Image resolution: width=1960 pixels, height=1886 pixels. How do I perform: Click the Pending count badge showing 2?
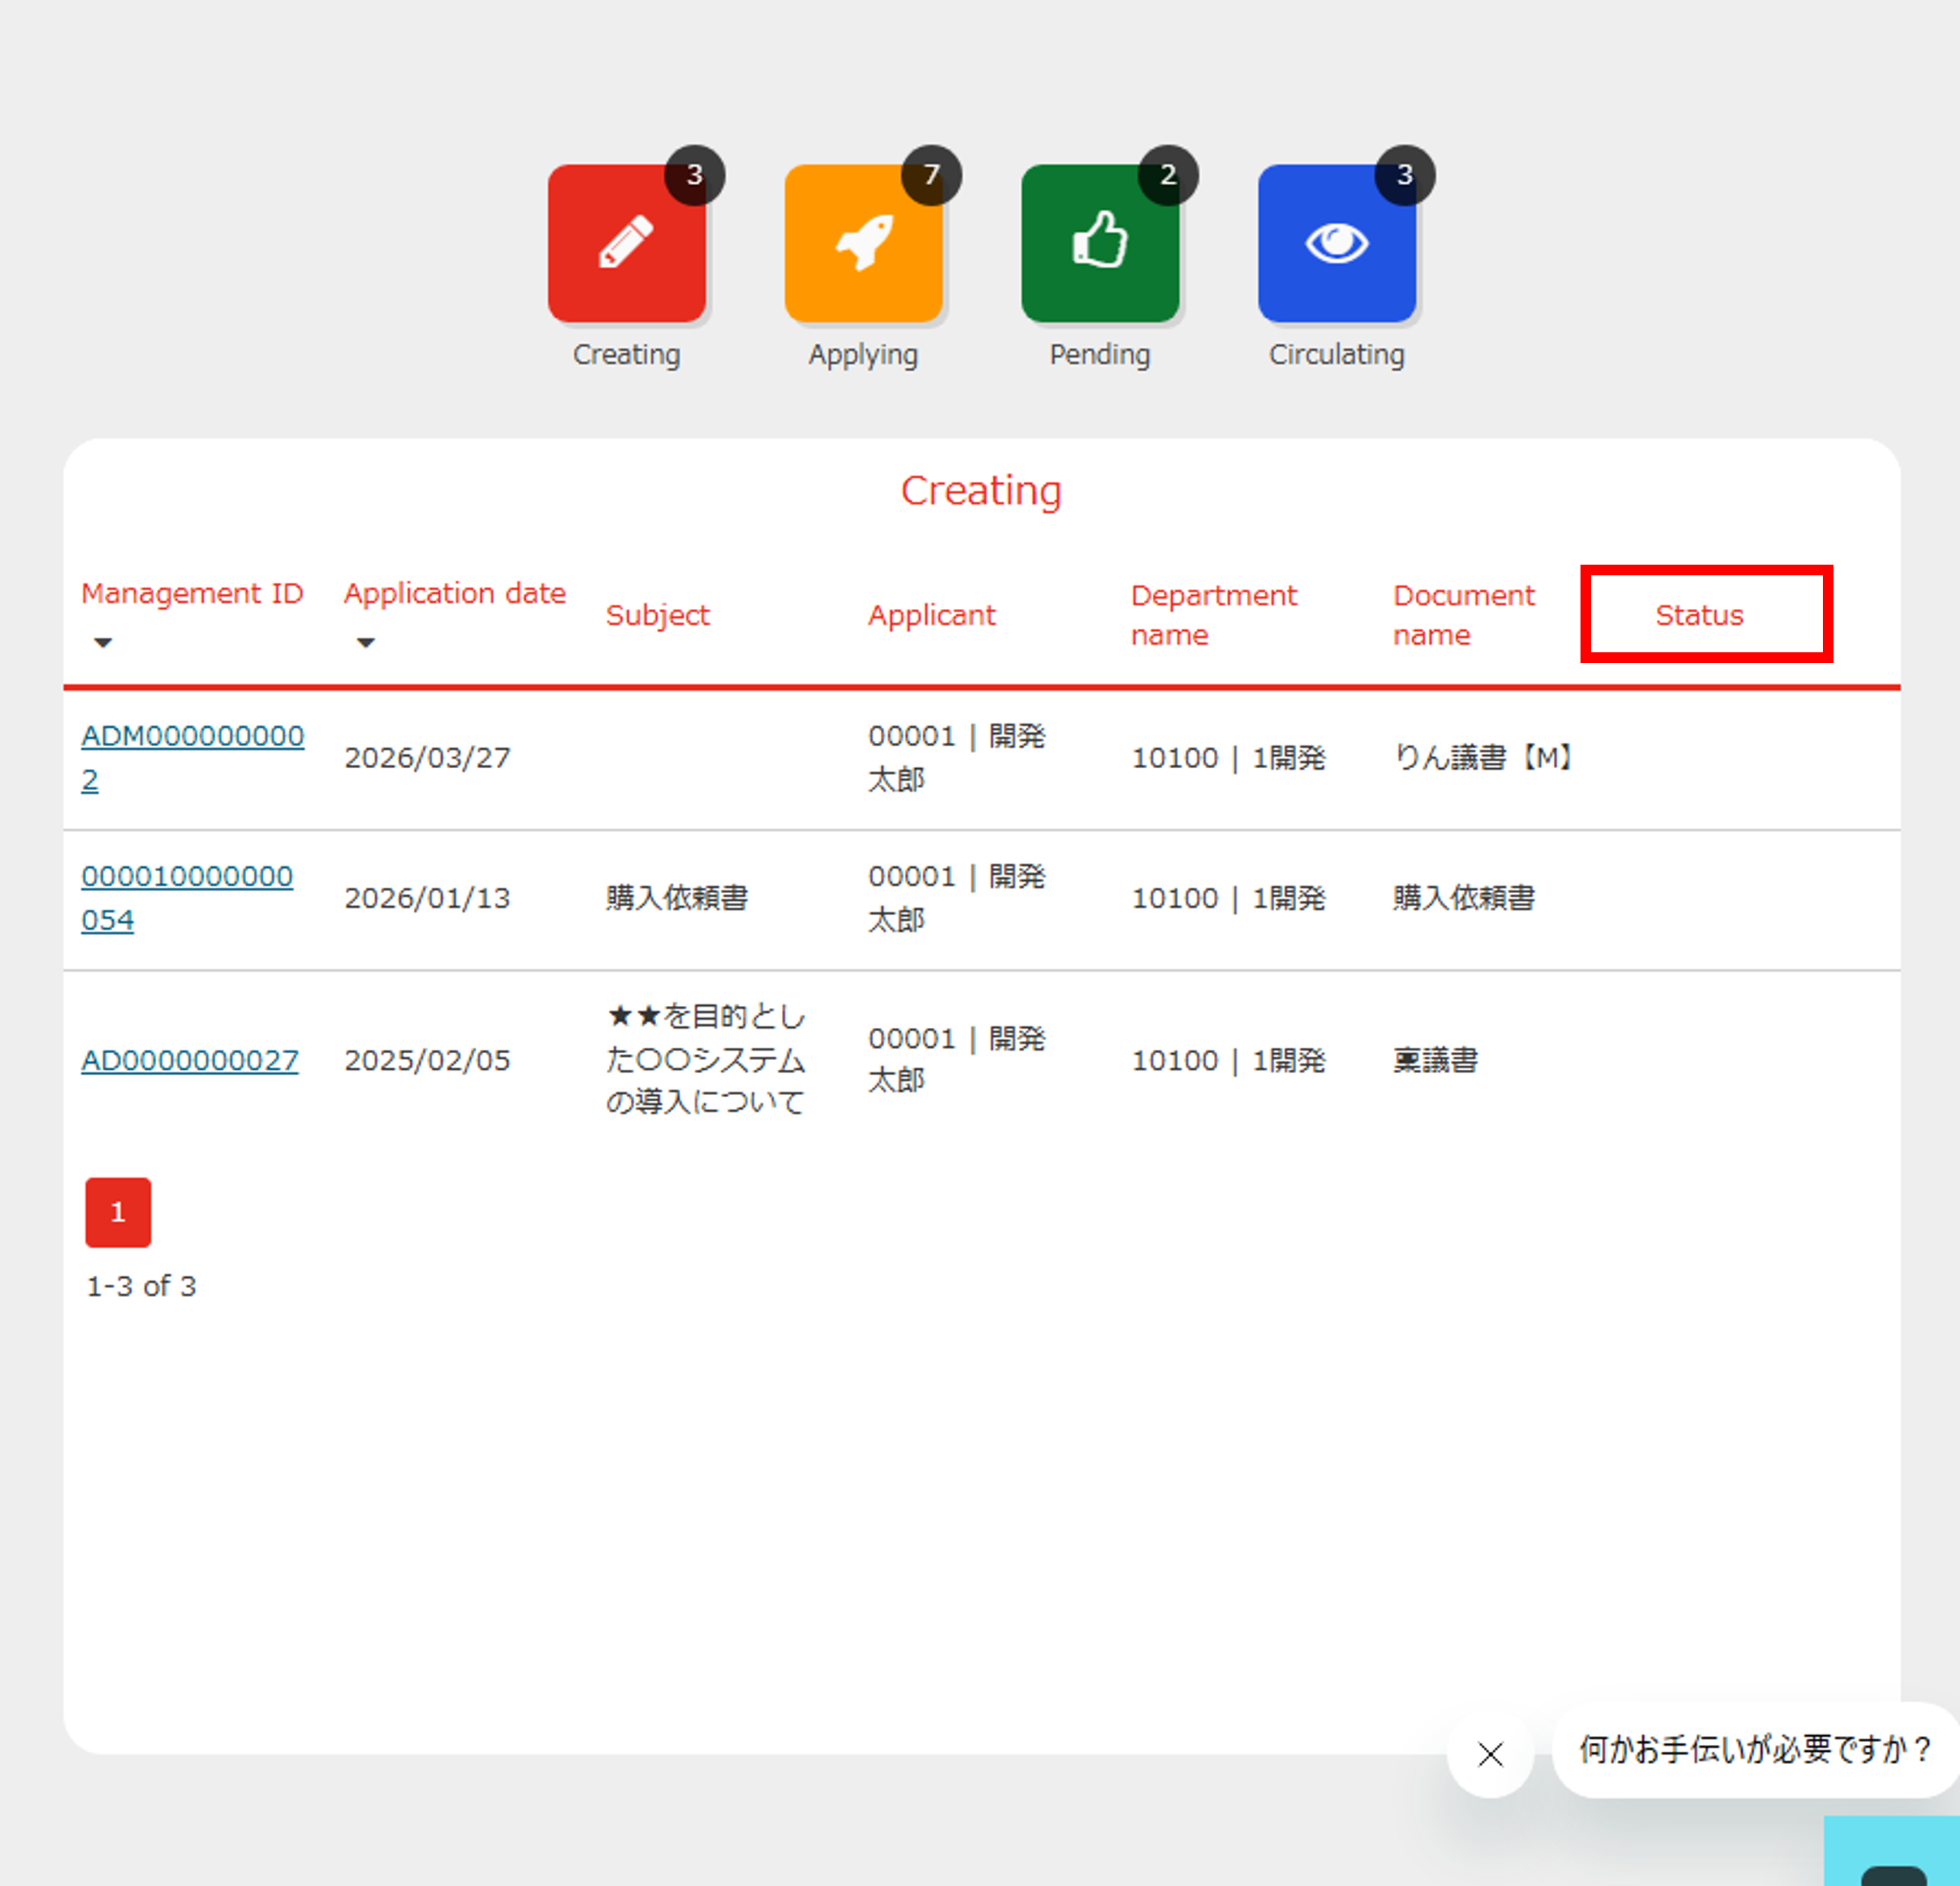[x=1168, y=175]
